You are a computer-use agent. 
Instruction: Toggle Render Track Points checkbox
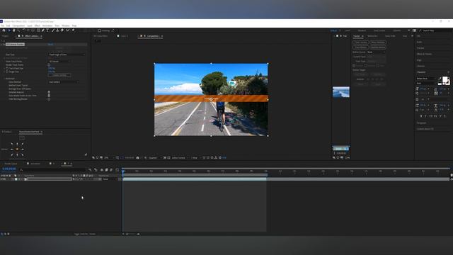49,65
